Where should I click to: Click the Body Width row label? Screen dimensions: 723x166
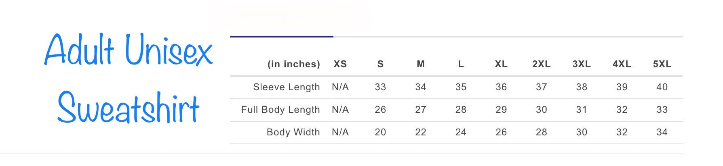(x=293, y=132)
